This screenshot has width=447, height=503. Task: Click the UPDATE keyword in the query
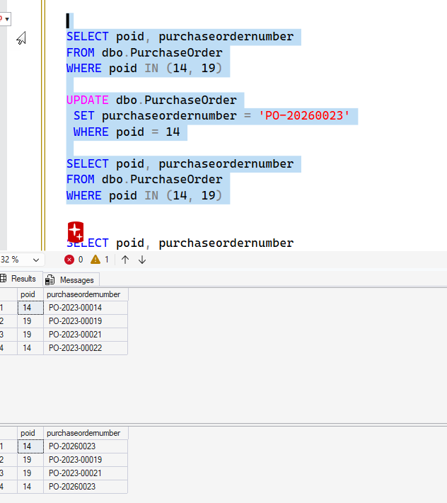pyautogui.click(x=87, y=100)
